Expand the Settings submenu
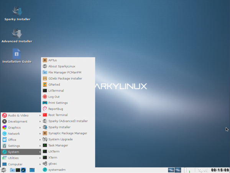230x173 pixels. point(21,146)
